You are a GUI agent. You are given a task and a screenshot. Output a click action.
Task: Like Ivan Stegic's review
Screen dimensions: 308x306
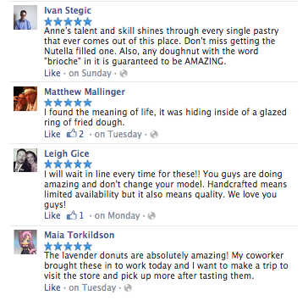tap(52, 73)
